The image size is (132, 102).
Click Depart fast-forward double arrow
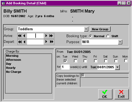pyautogui.click(x=51, y=42)
